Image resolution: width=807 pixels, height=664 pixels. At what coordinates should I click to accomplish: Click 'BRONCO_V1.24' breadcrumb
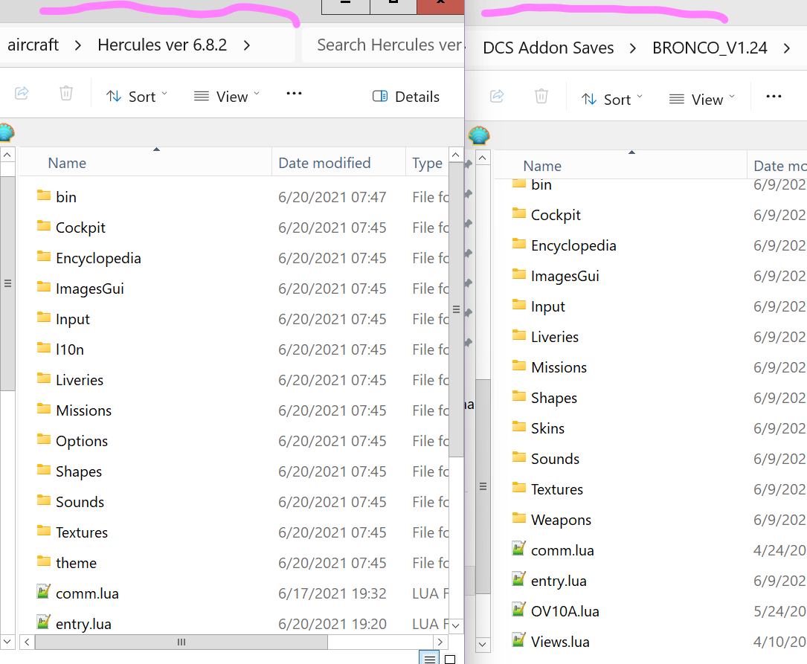click(x=710, y=48)
